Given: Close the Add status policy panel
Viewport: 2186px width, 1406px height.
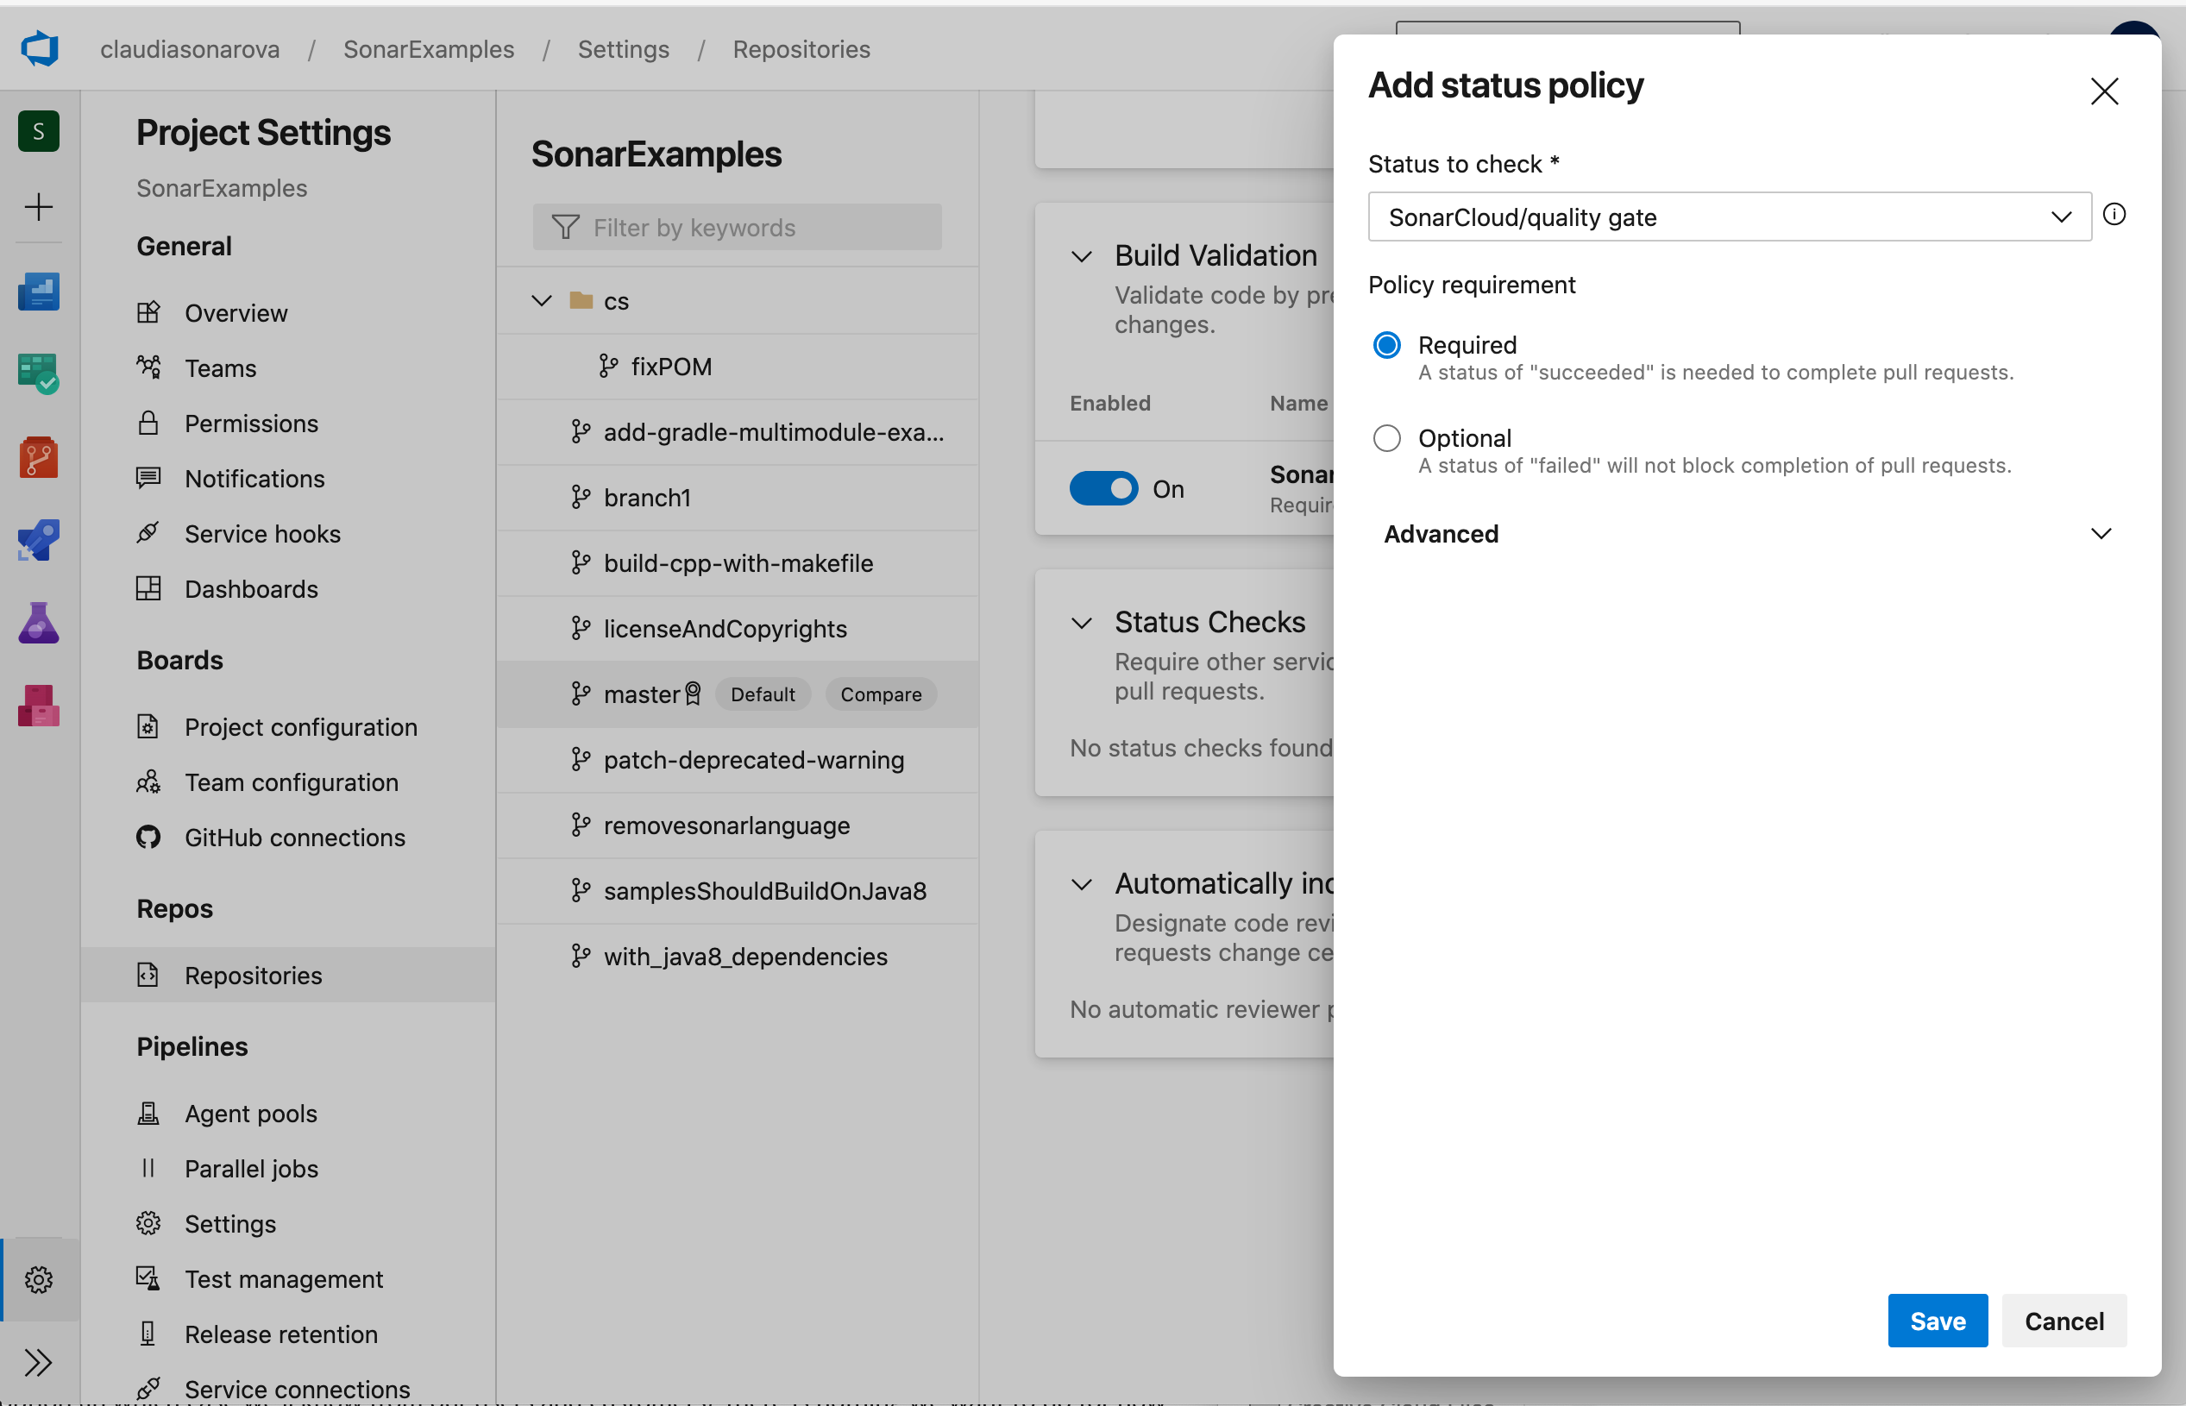Looking at the screenshot, I should click(2104, 91).
